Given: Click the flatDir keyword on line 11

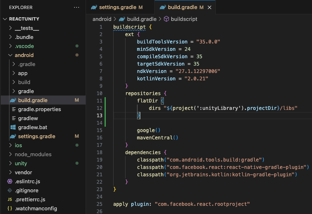Looking at the screenshot, I should [x=147, y=101].
